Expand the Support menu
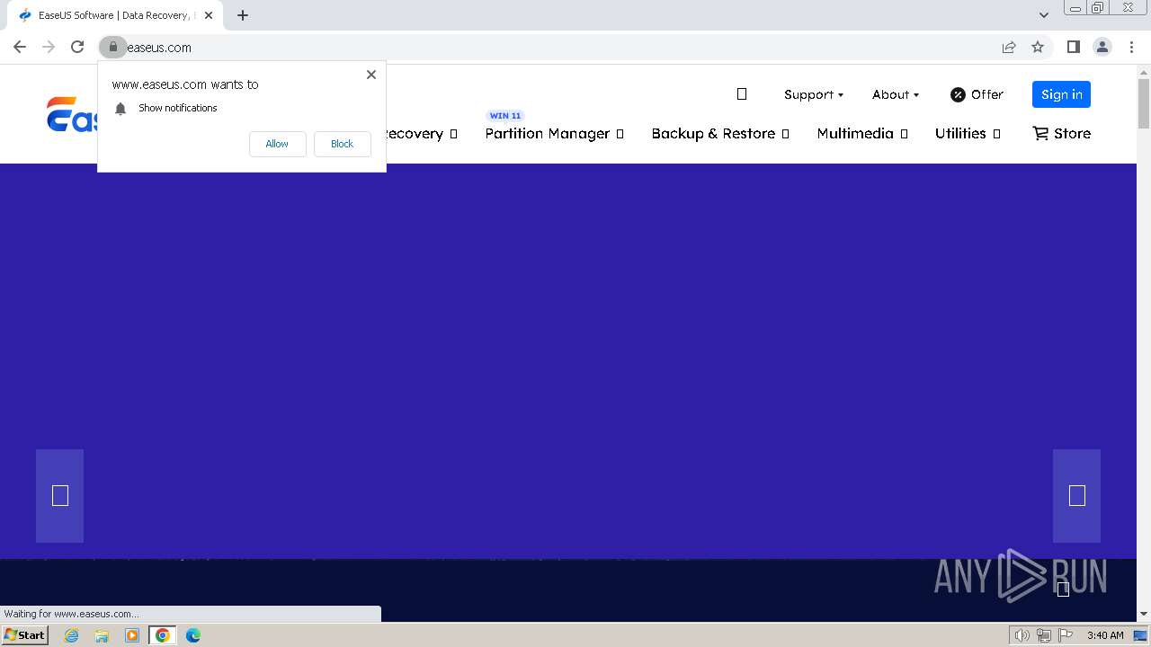This screenshot has width=1151, height=647. (x=814, y=94)
